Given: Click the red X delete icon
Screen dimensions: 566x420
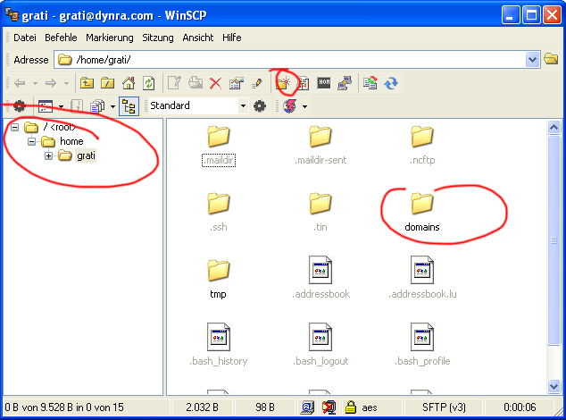Looking at the screenshot, I should click(x=215, y=83).
